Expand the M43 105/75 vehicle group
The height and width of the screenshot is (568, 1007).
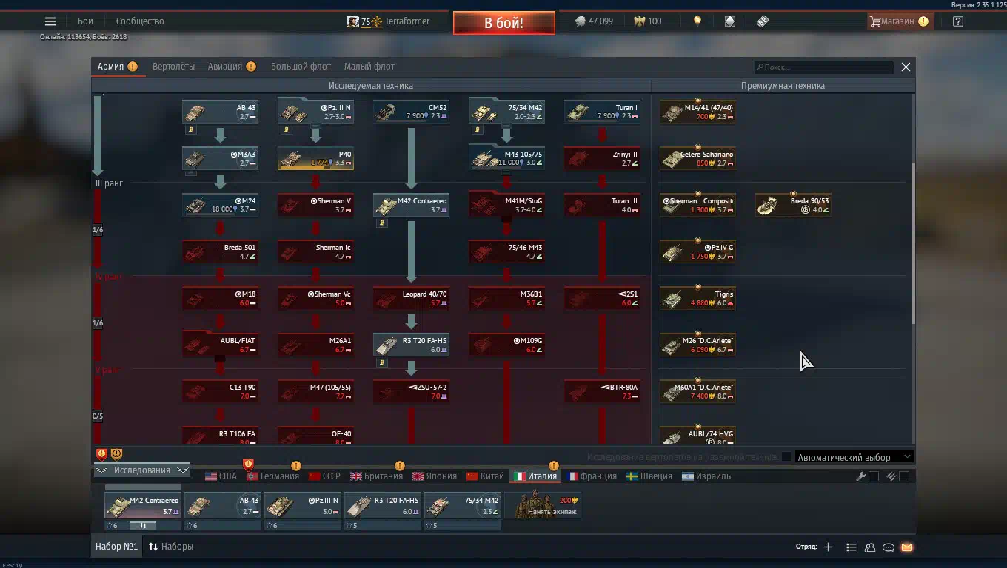click(506, 158)
